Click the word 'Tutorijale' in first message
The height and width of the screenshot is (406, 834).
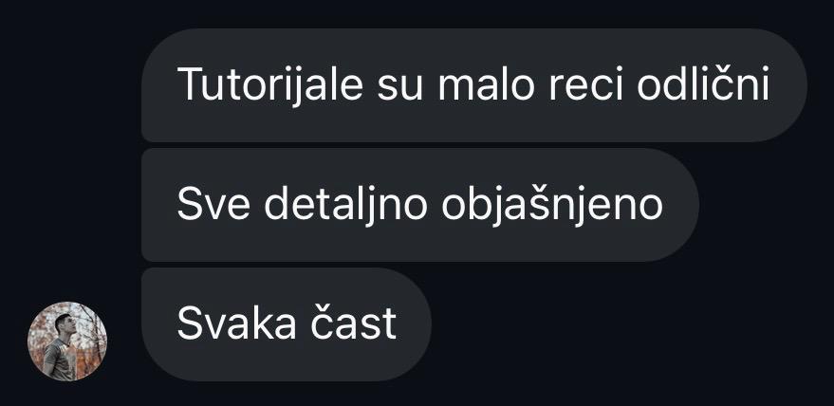point(270,84)
